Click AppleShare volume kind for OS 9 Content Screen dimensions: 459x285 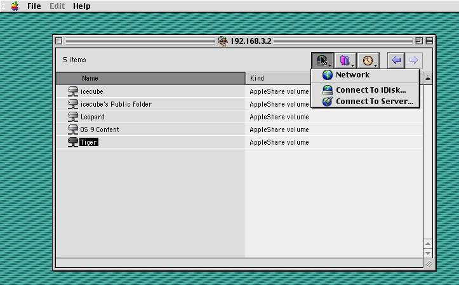point(279,129)
